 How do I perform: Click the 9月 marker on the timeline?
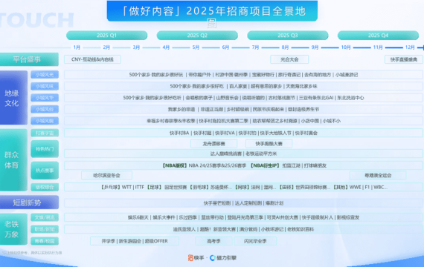[x=315, y=47]
